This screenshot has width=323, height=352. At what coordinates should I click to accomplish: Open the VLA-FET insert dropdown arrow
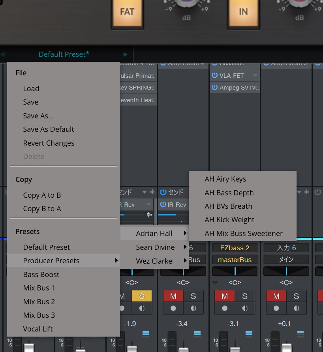coord(255,75)
